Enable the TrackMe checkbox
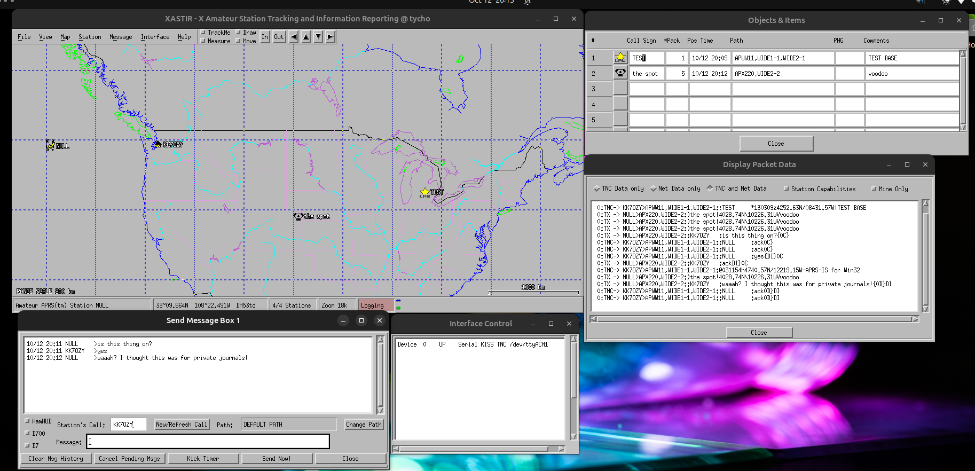The height and width of the screenshot is (471, 975). (203, 33)
